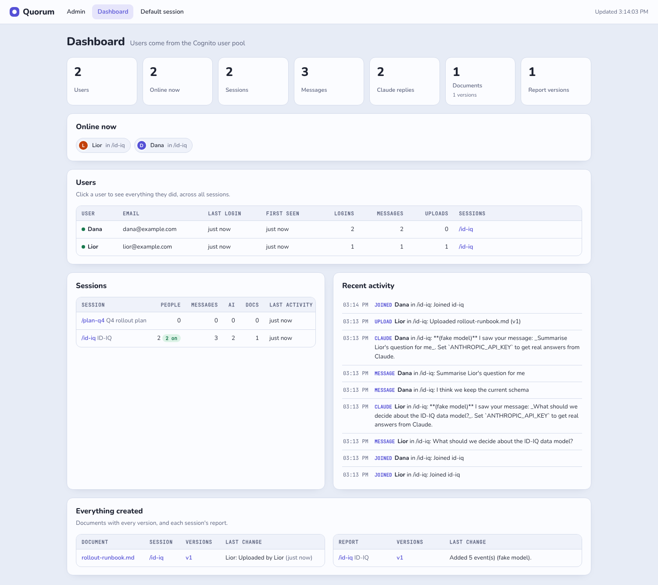Click the Messages count card

click(329, 81)
